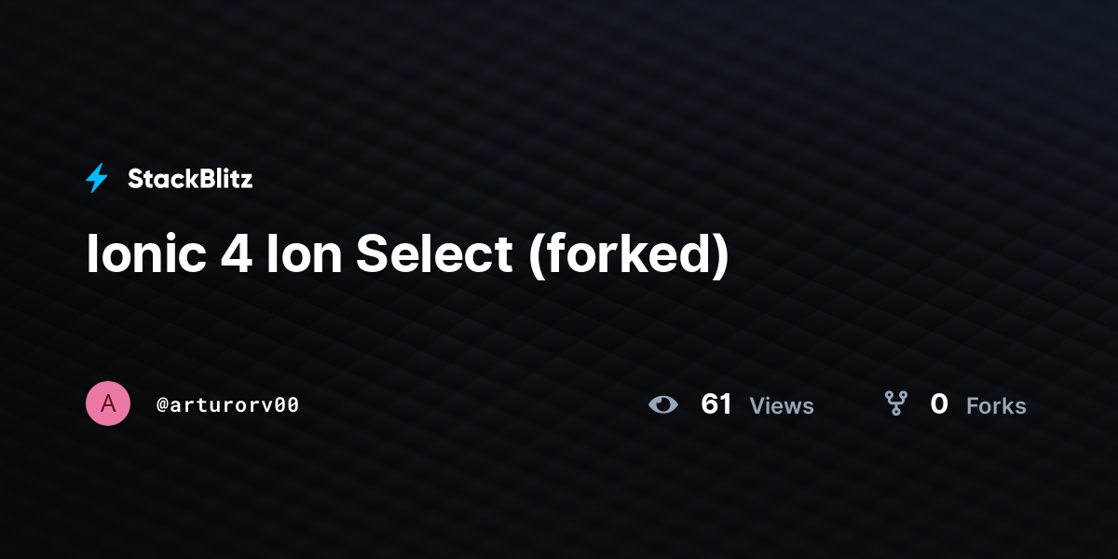Click the 'Views' label
The image size is (1118, 559).
tap(782, 405)
